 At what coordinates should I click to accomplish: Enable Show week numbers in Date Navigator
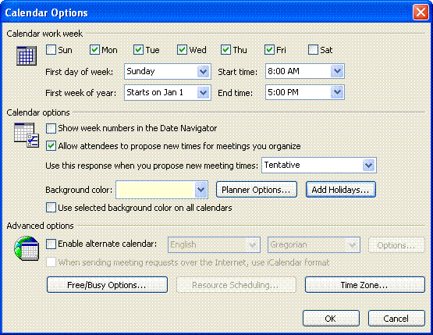[x=51, y=128]
